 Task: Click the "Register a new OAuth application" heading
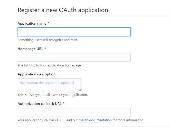click(63, 10)
